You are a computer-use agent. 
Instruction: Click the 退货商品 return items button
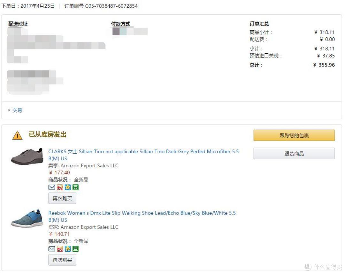tap(294, 154)
